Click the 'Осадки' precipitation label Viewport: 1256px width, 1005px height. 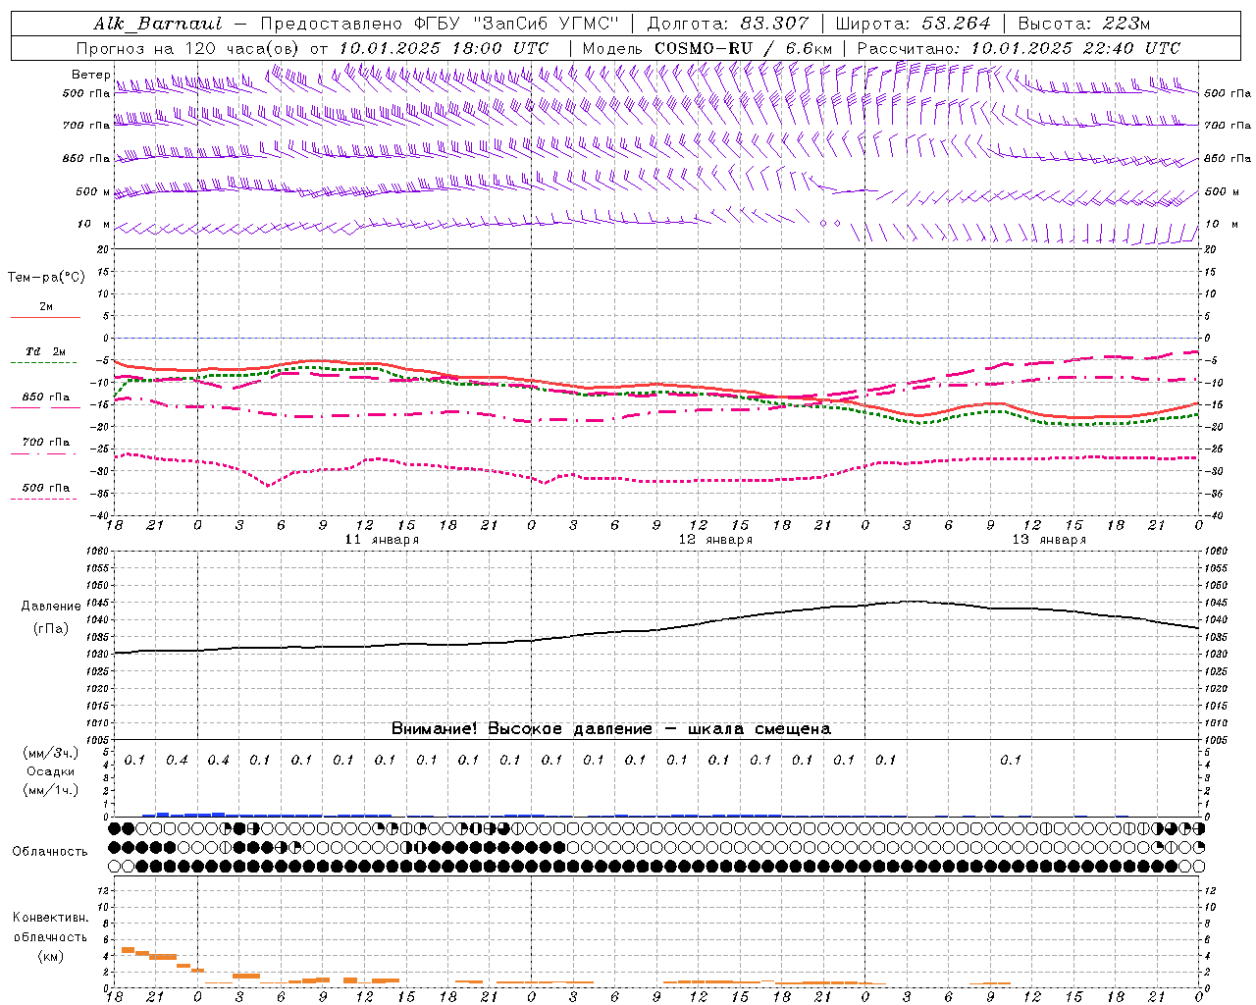coord(51,771)
